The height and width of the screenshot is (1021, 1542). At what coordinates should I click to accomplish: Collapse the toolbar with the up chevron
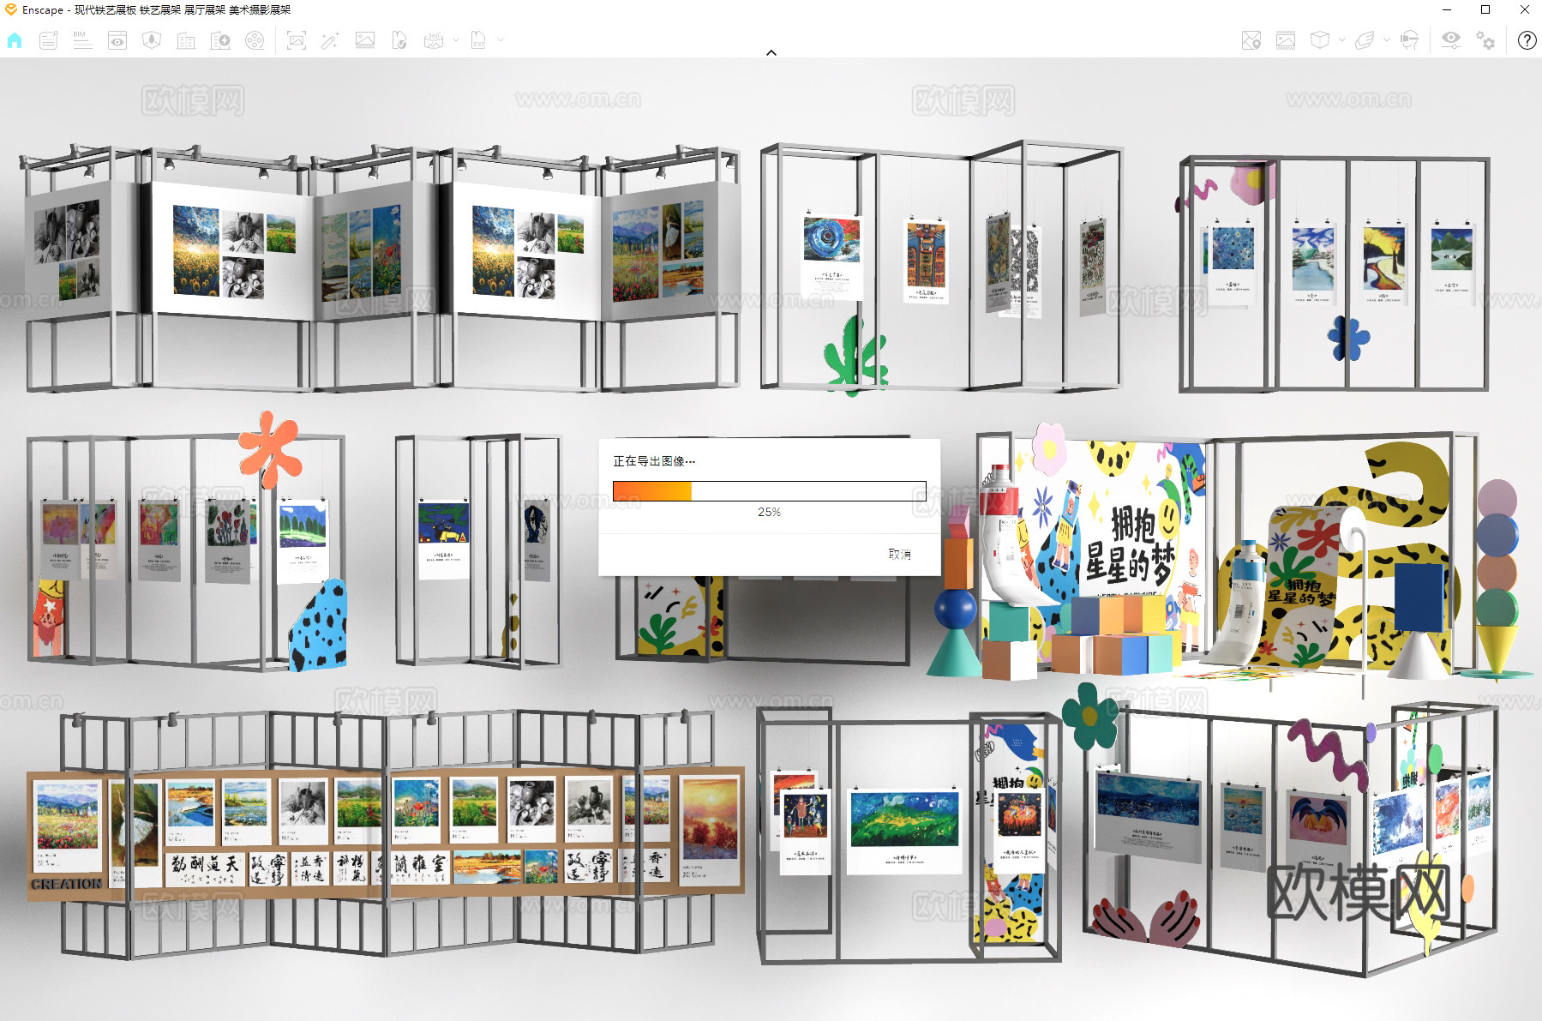(771, 52)
